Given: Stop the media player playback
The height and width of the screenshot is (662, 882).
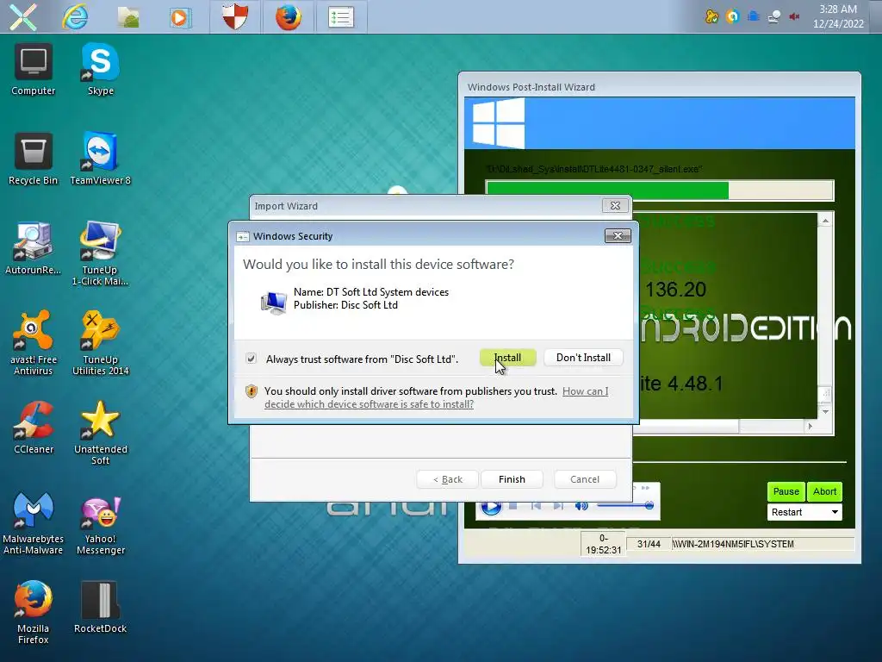Looking at the screenshot, I should pos(513,506).
